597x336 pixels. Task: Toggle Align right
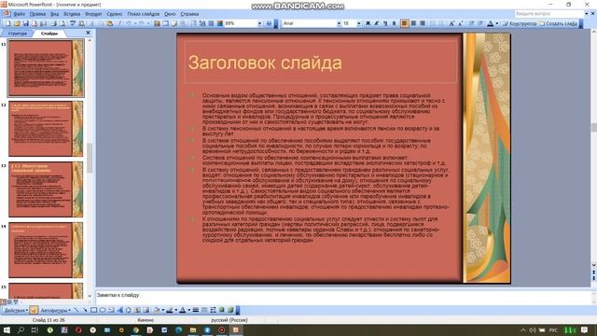point(423,23)
